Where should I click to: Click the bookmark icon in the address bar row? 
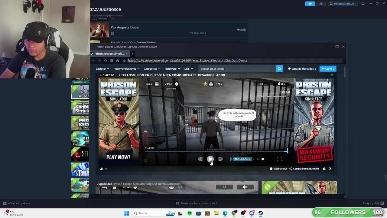coord(112,61)
